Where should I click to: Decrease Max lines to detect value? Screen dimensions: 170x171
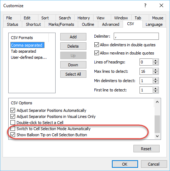[156, 73]
